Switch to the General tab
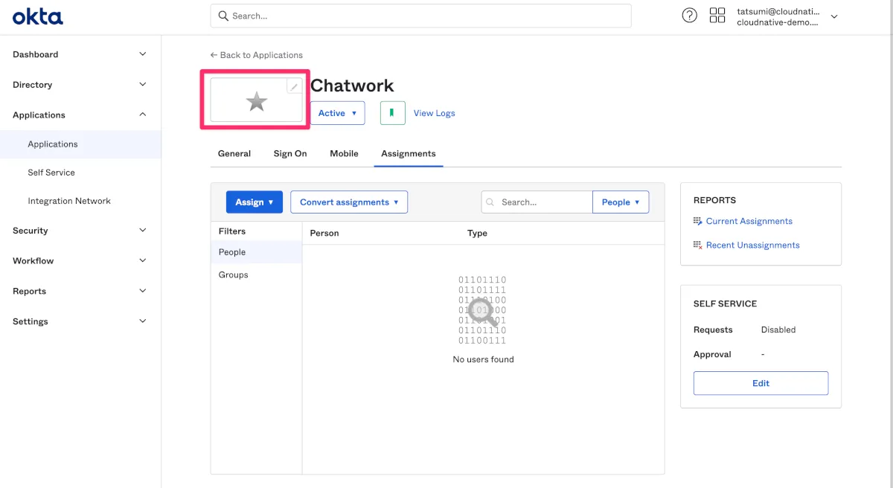893x488 pixels. [x=234, y=153]
